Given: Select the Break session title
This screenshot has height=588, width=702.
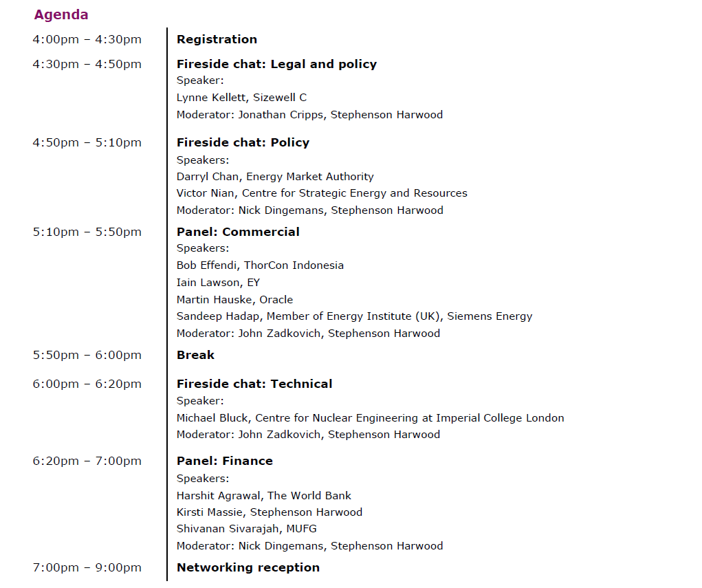Looking at the screenshot, I should pos(195,355).
